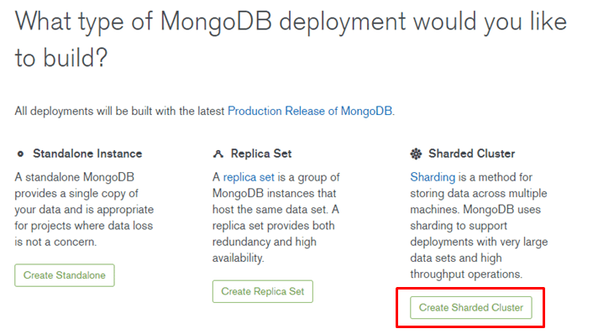Click 'storing data across multiple machines' text
Viewport: 593px width, 334px height.
point(479,201)
